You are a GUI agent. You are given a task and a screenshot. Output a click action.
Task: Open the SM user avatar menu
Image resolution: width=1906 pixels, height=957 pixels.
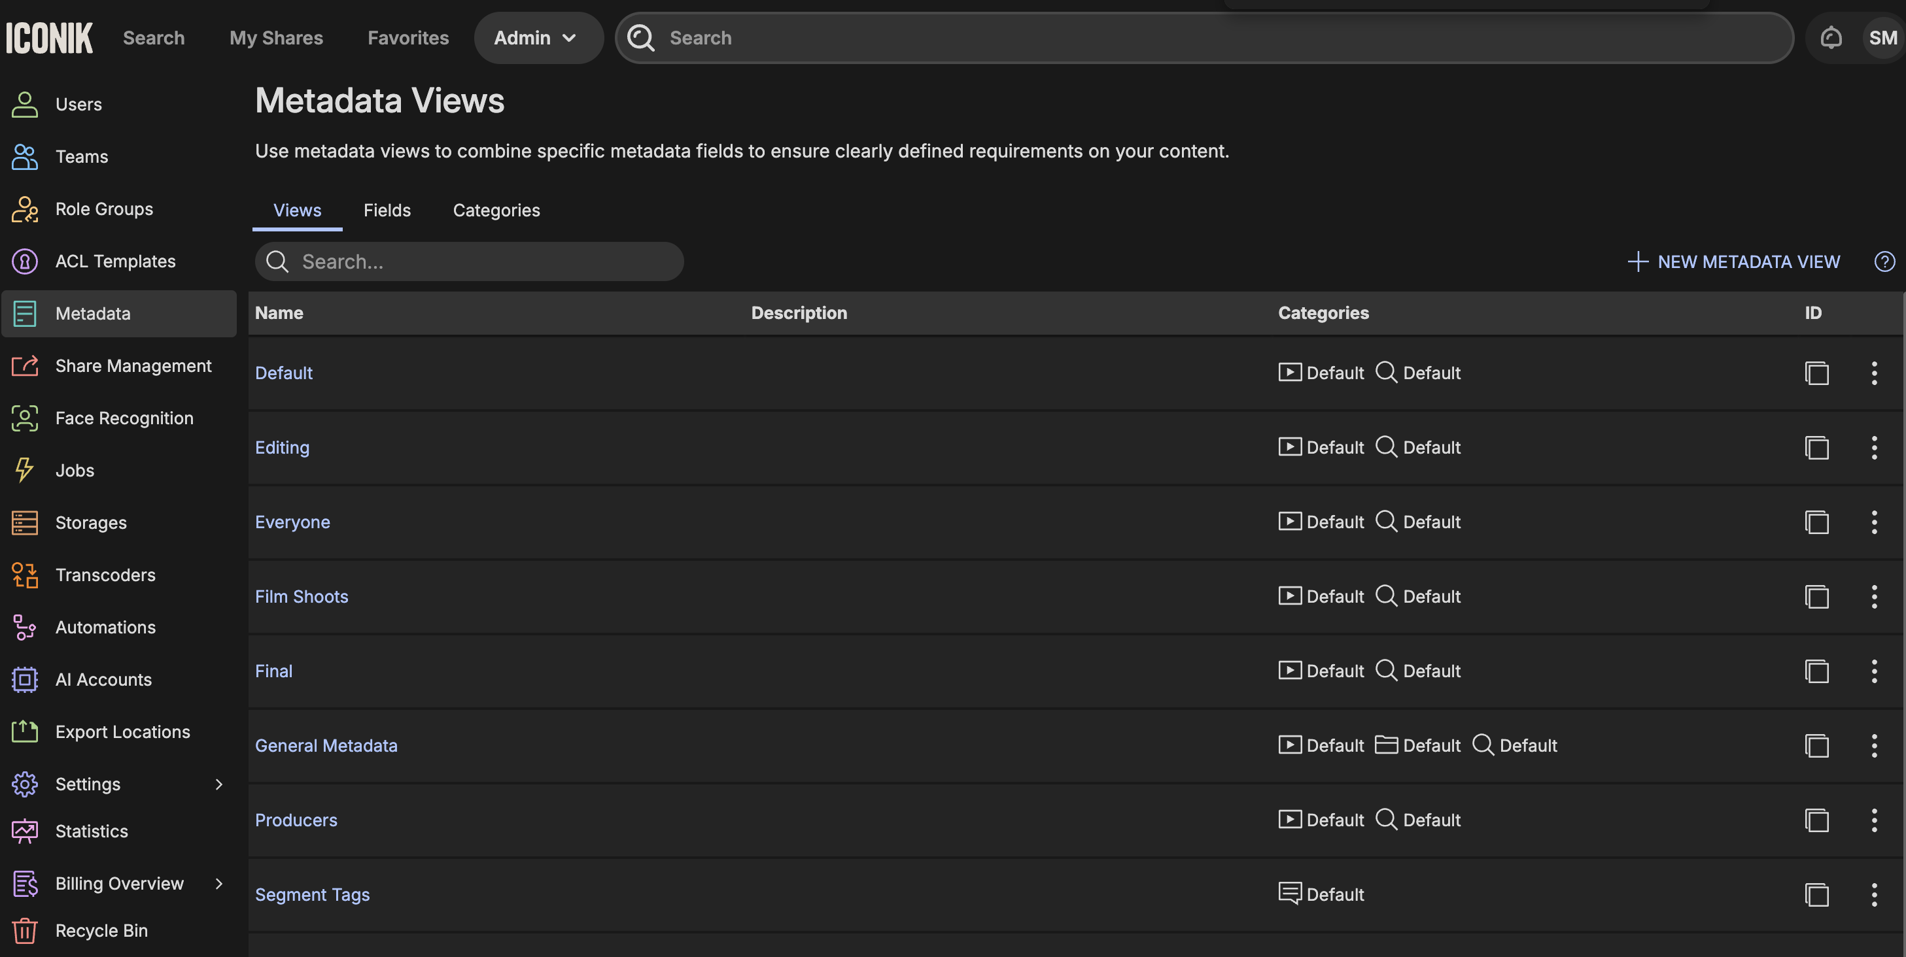click(1882, 38)
